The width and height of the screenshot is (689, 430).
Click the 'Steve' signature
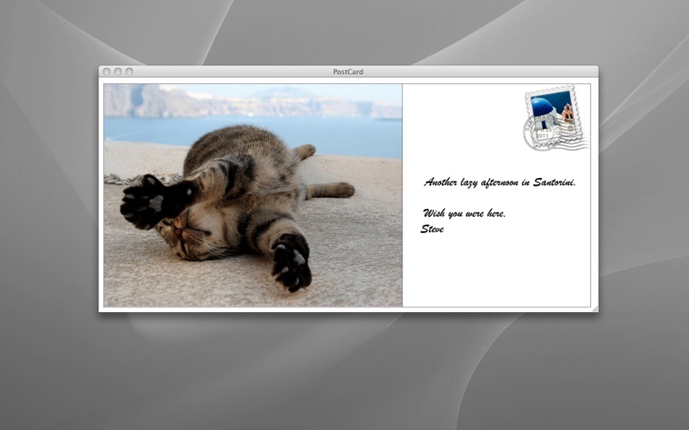(x=432, y=229)
